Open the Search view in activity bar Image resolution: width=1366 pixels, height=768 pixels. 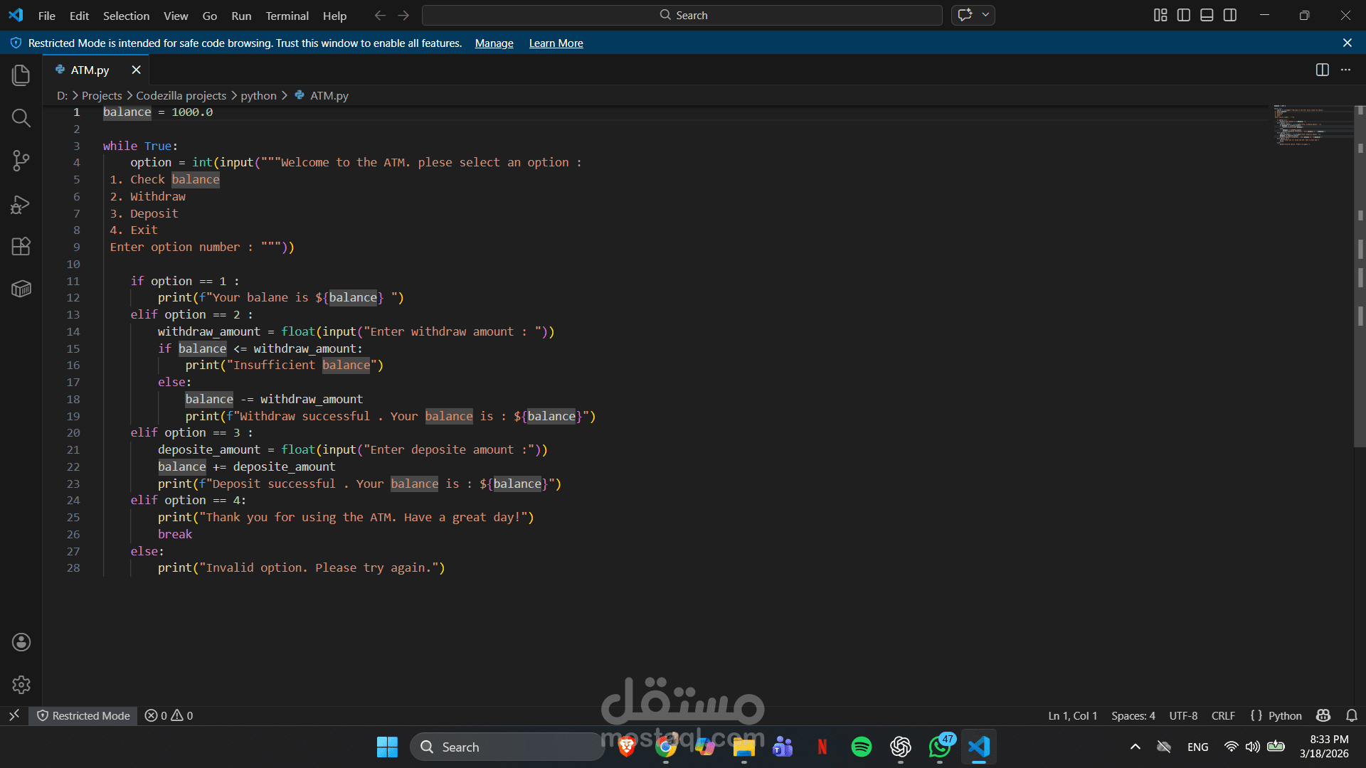21,118
